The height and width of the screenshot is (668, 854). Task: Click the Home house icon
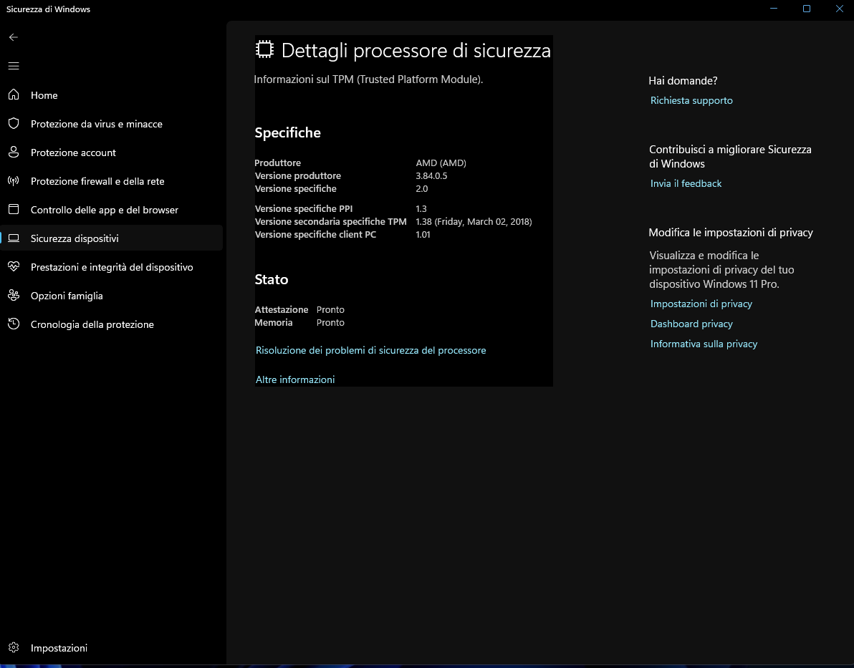14,95
